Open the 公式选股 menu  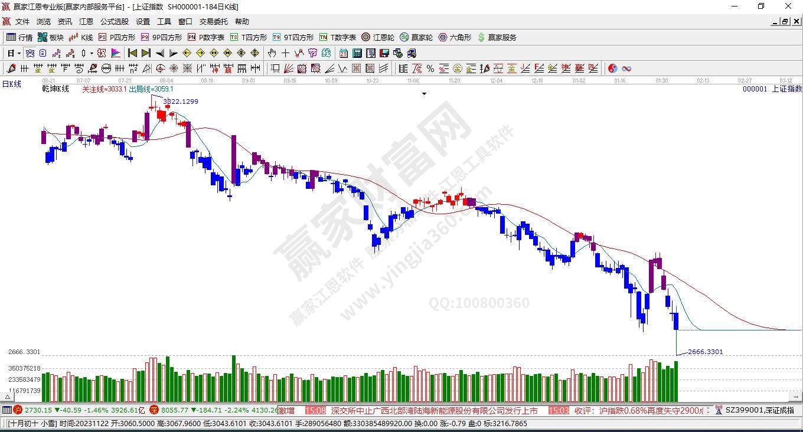point(114,22)
